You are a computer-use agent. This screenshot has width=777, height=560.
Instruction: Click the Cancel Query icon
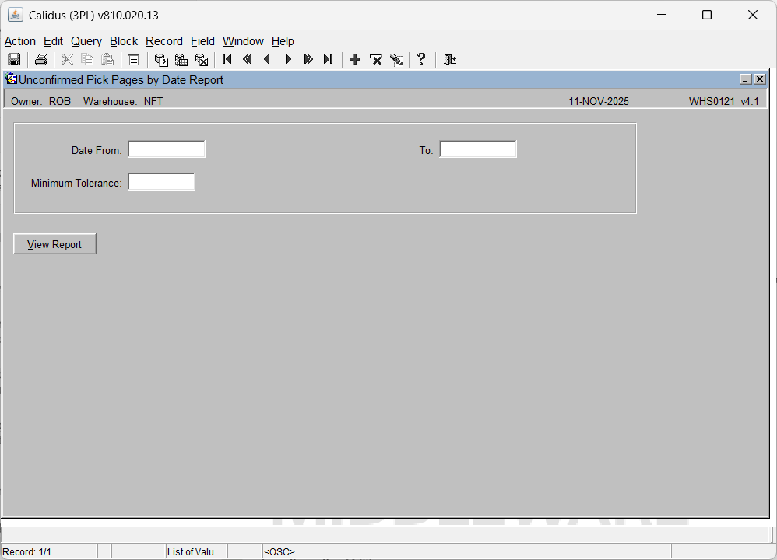pos(202,60)
